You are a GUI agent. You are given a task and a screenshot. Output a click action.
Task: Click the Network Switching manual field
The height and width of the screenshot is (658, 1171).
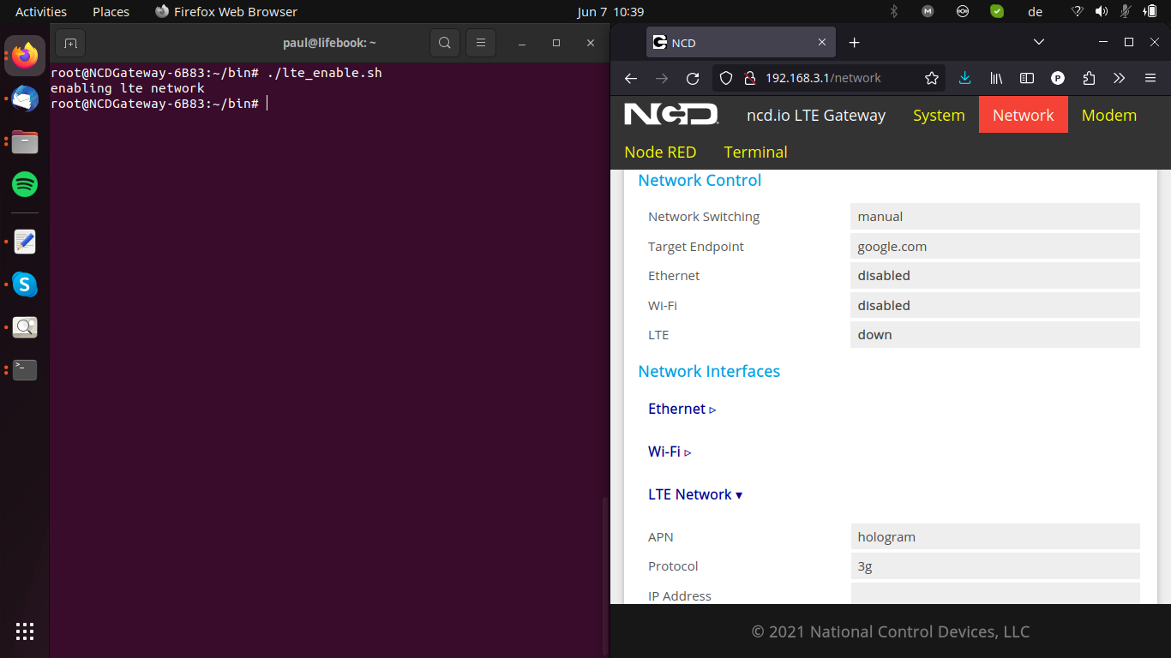pyautogui.click(x=995, y=217)
